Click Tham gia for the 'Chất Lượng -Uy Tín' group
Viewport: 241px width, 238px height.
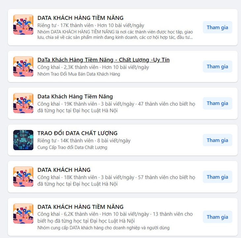click(x=217, y=66)
